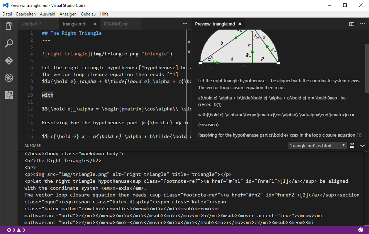The image size is (369, 234).
Task: Open the Debug view in activity bar
Action: click(9, 78)
